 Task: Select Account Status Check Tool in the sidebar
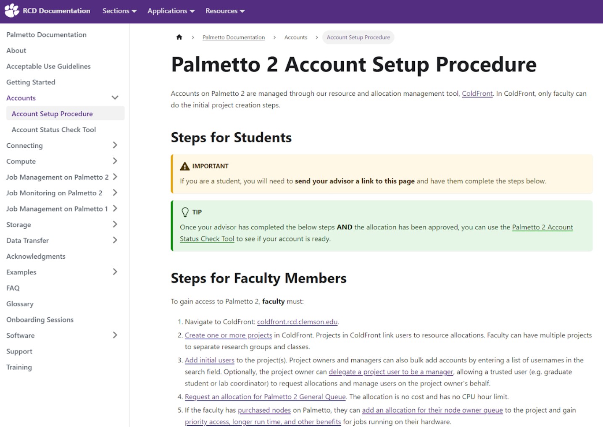pyautogui.click(x=53, y=129)
